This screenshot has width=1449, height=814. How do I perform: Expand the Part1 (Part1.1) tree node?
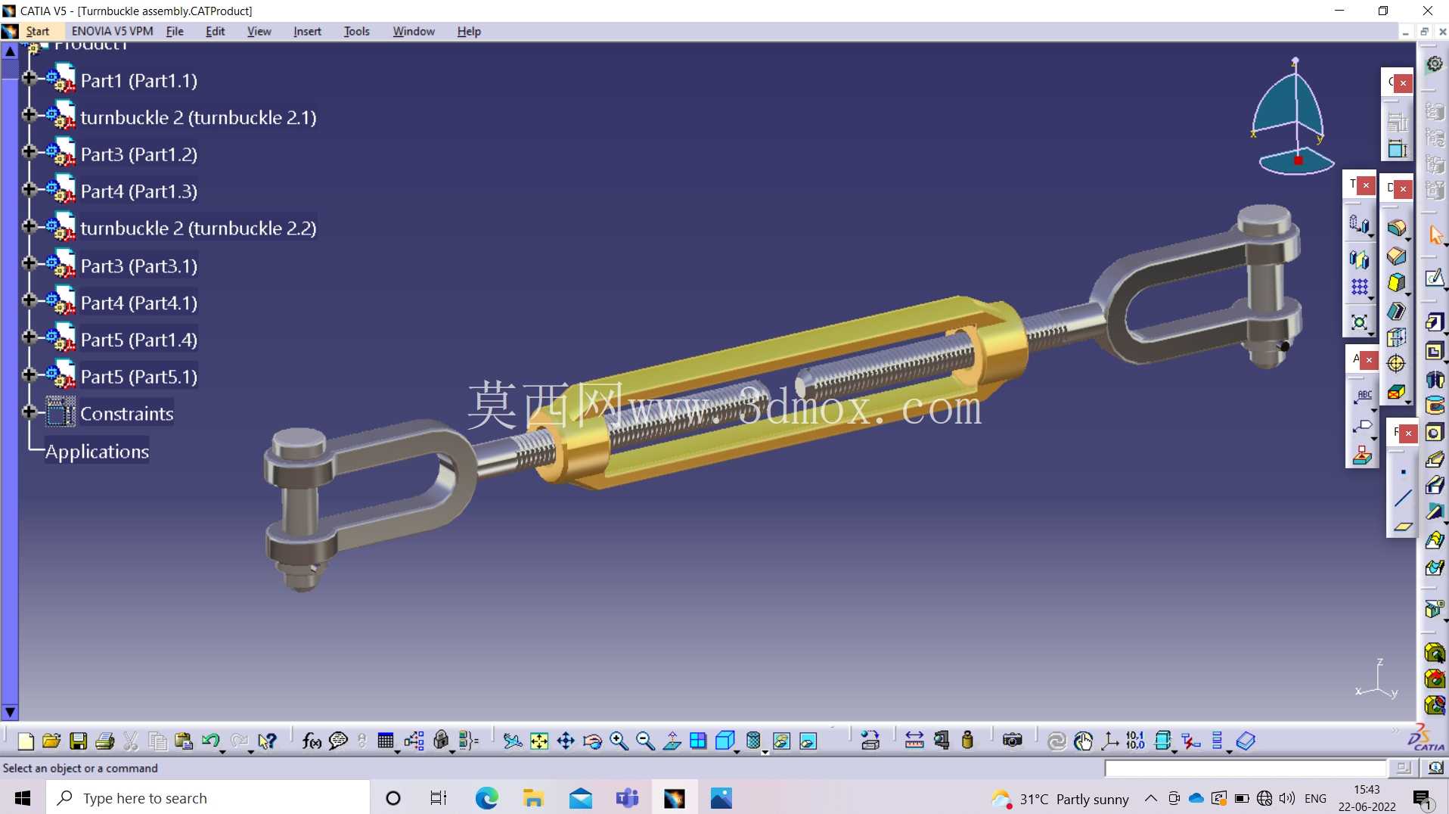(x=29, y=78)
